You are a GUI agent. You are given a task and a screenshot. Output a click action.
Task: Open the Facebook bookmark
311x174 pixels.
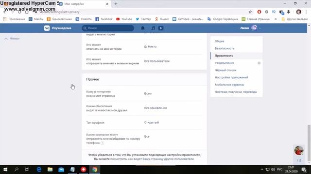point(104,19)
